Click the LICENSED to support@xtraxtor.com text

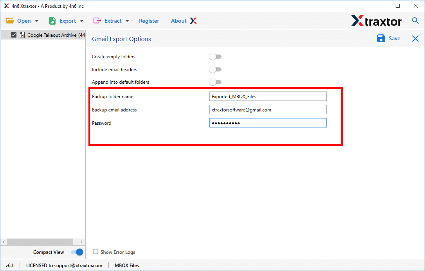point(64,266)
